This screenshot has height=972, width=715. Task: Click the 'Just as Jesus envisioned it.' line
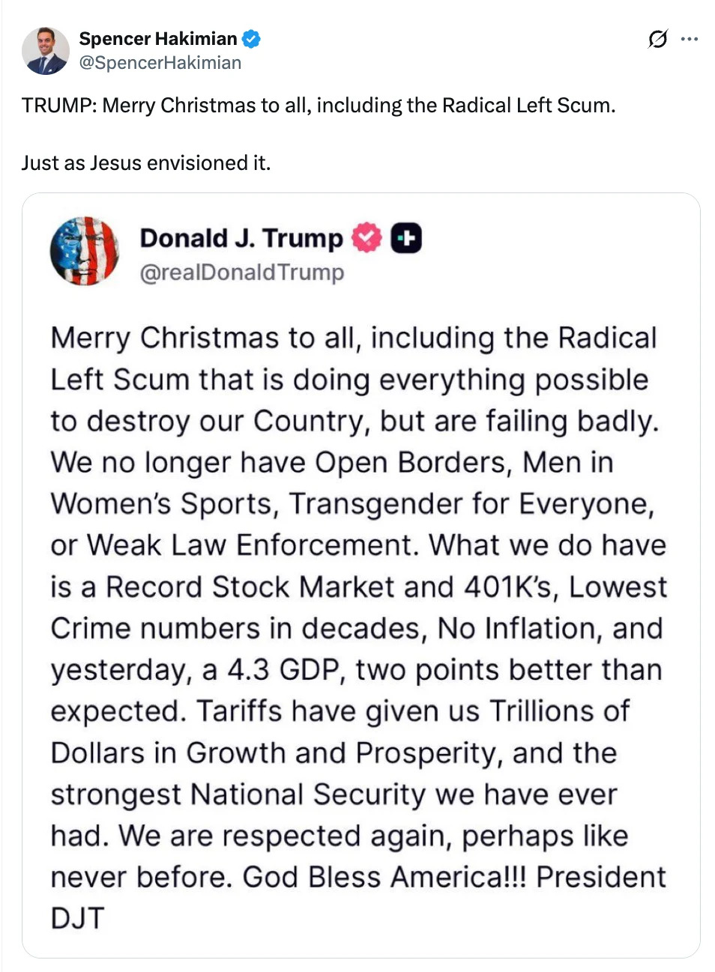coord(145,163)
